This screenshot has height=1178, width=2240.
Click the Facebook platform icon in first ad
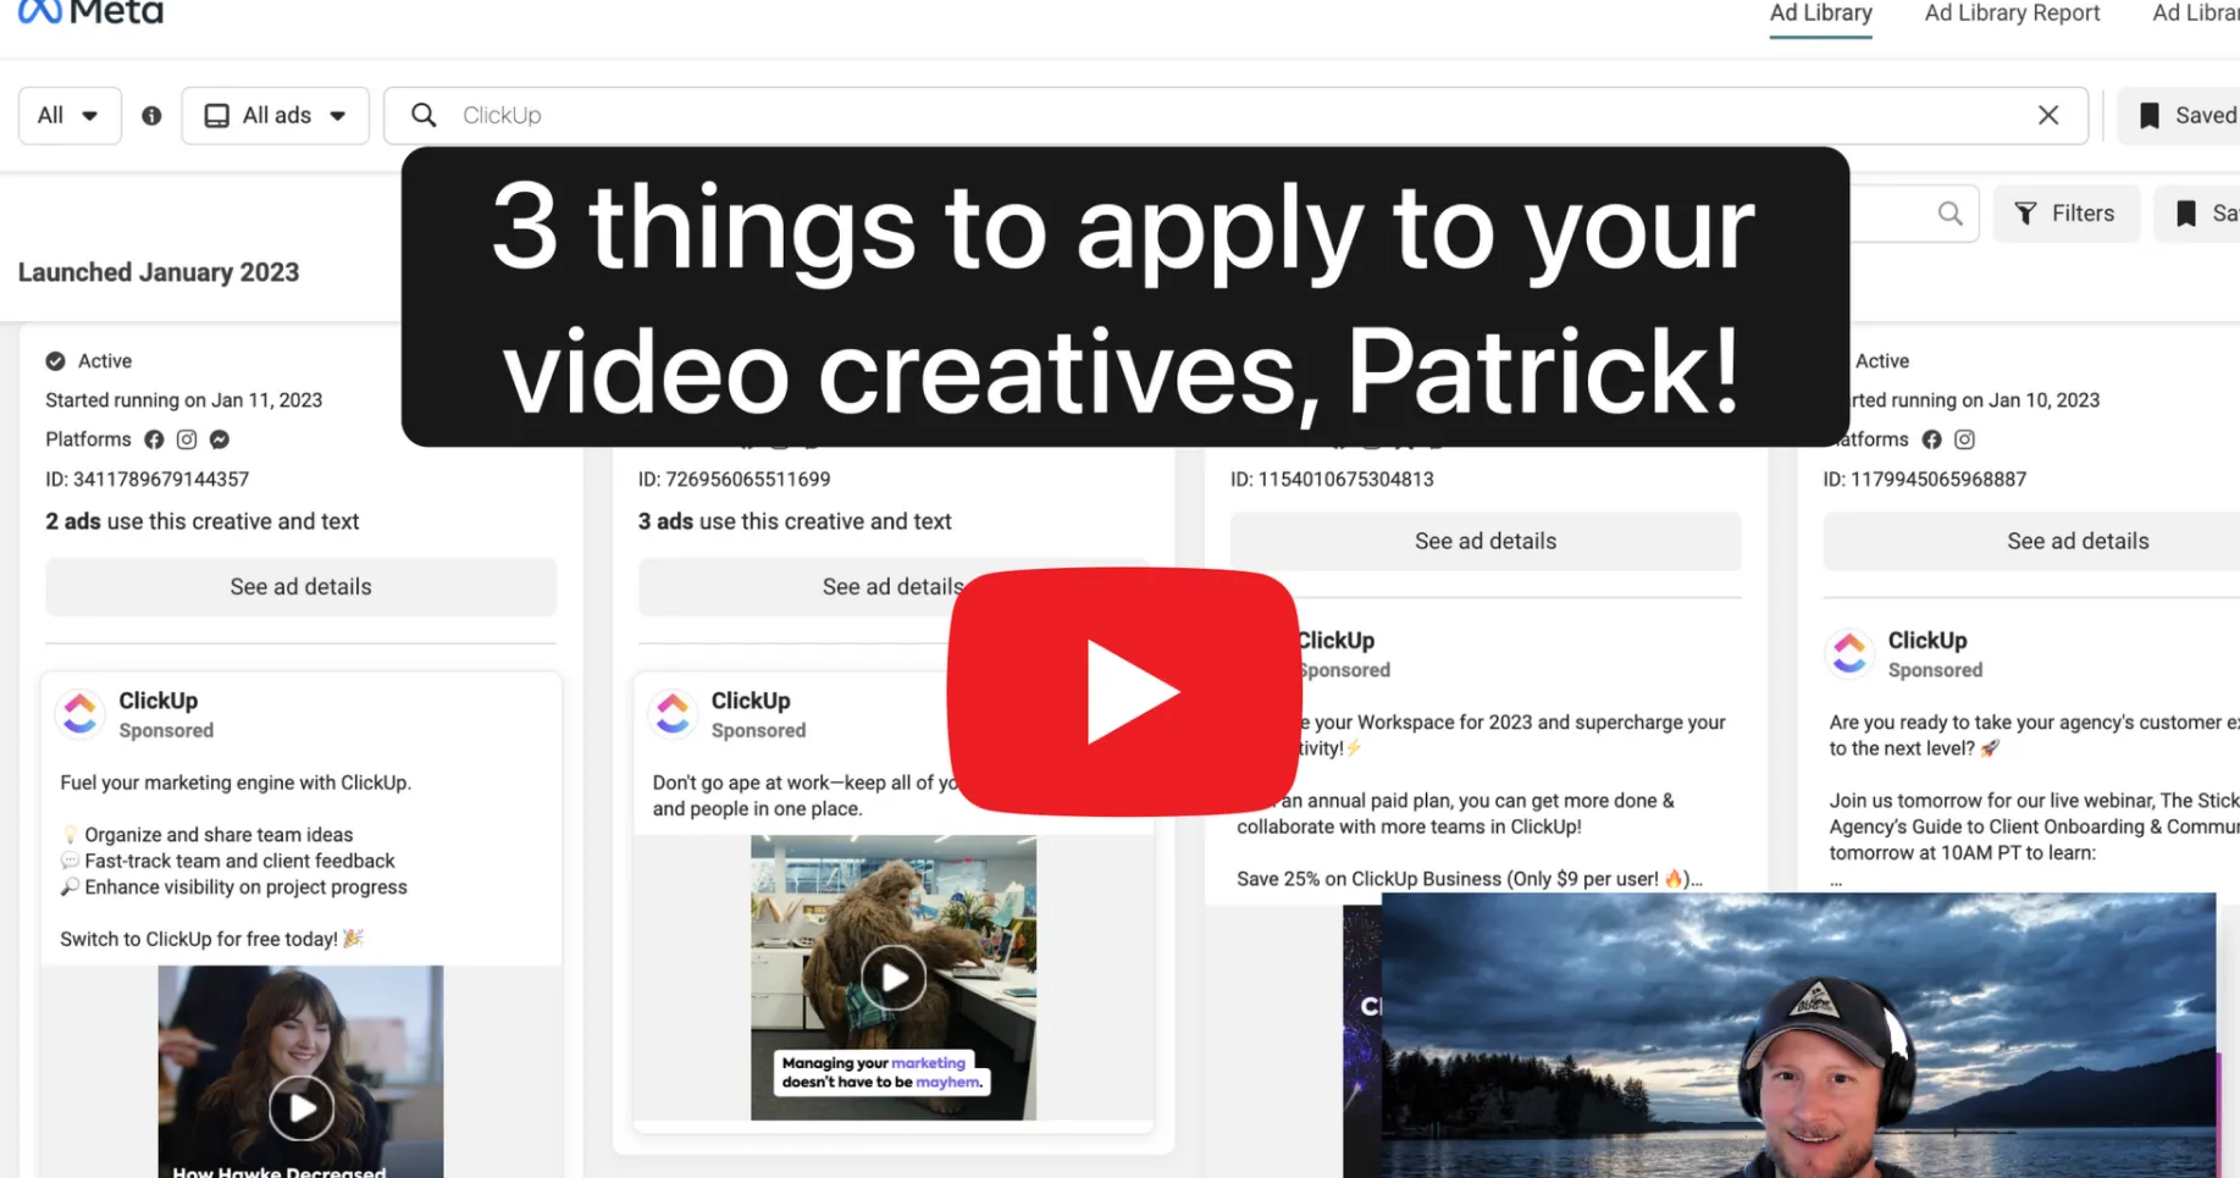coord(154,440)
